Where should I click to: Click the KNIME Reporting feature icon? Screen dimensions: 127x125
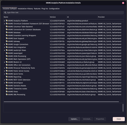(x=7, y=77)
